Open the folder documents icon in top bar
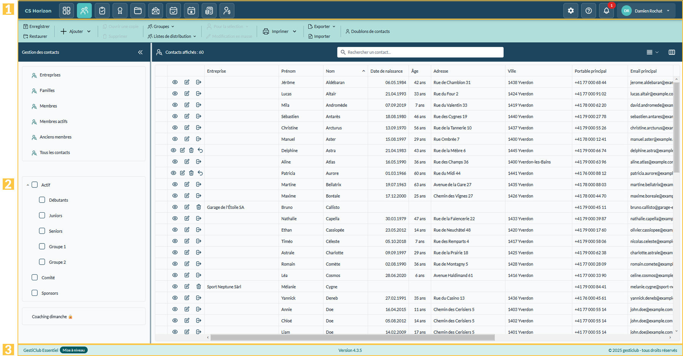This screenshot has width=683, height=356. tap(138, 11)
